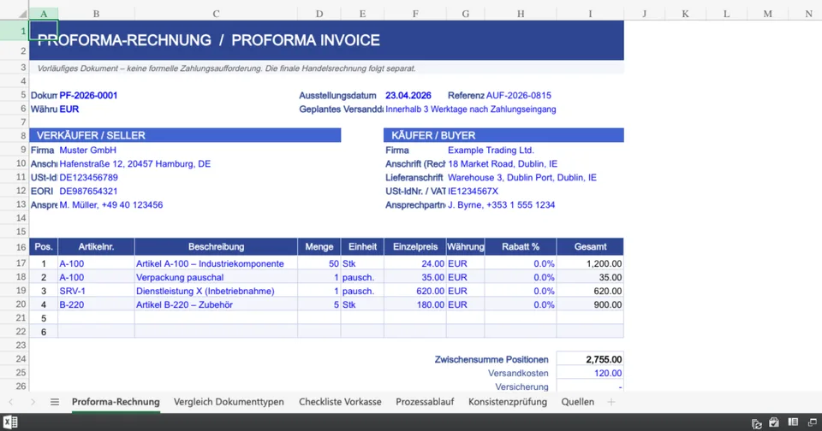
Task: Toggle the side panel layout icon
Action: pyautogui.click(x=793, y=422)
